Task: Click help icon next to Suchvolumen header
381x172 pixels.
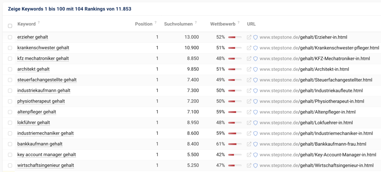Action: coord(196,23)
